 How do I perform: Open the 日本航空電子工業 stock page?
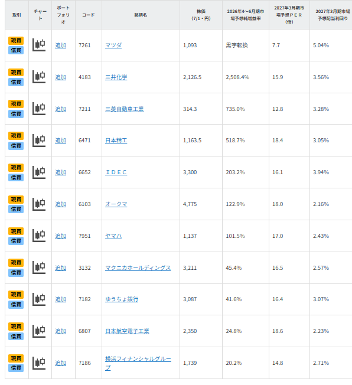pos(127,331)
